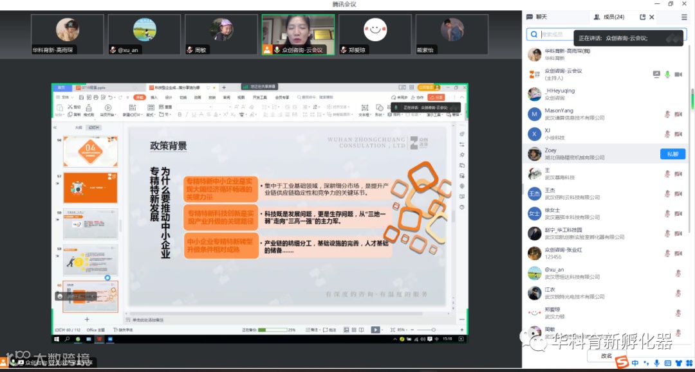Toggle MasonYang's camera-off icon
This screenshot has height=372, width=695.
click(678, 114)
